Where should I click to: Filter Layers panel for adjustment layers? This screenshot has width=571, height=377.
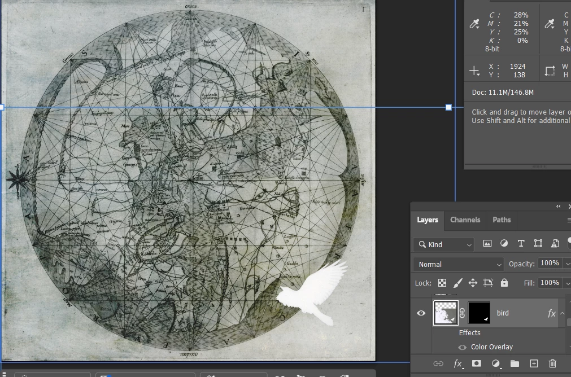click(x=504, y=244)
